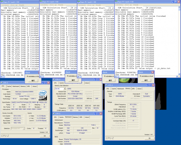
Task: Confirm the Finish dialog beside checksum C2F039F3
Action: (33, 81)
